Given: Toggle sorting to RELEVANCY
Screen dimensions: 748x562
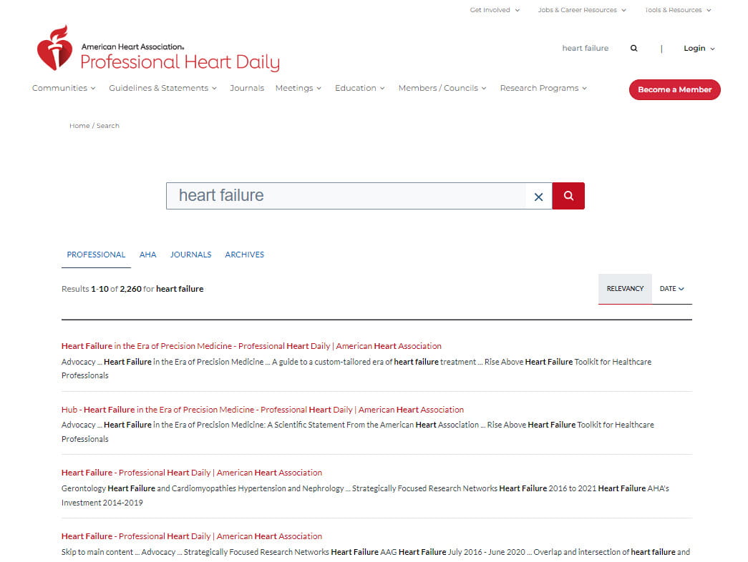Looking at the screenshot, I should coord(624,288).
